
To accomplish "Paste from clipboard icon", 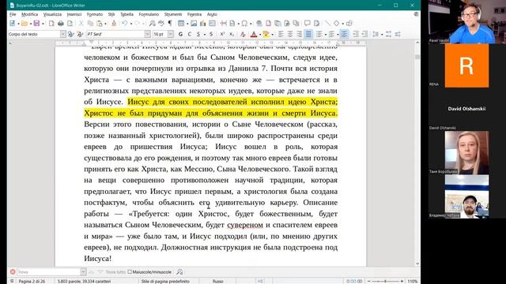I will pyautogui.click(x=100, y=24).
